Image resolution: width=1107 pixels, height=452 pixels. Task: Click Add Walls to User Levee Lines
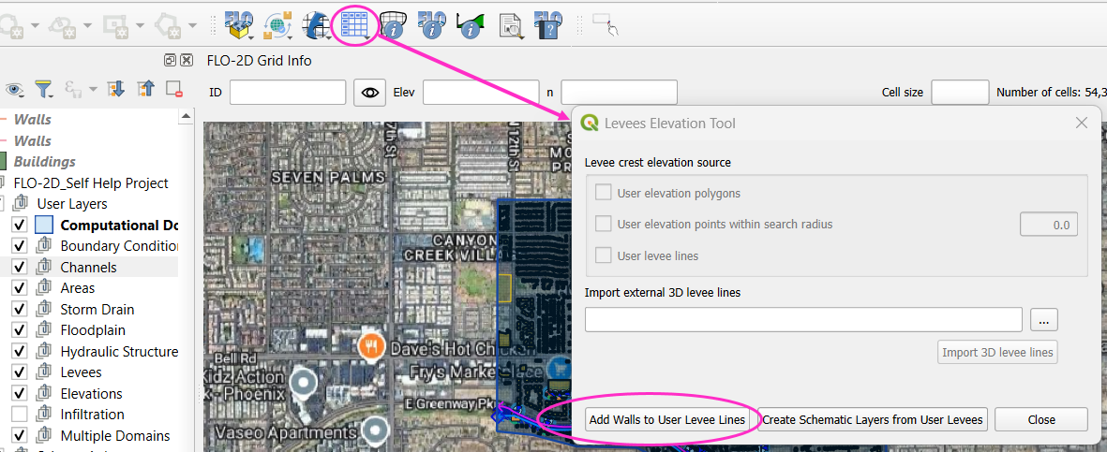pyautogui.click(x=667, y=420)
